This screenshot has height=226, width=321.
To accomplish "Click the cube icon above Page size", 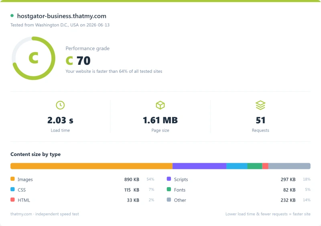I will coord(160,105).
